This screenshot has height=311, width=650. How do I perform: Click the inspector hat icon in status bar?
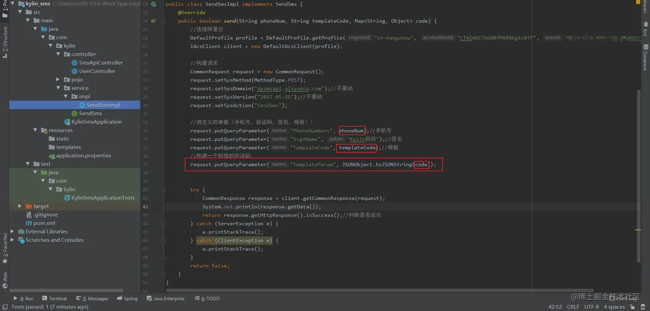point(643,307)
